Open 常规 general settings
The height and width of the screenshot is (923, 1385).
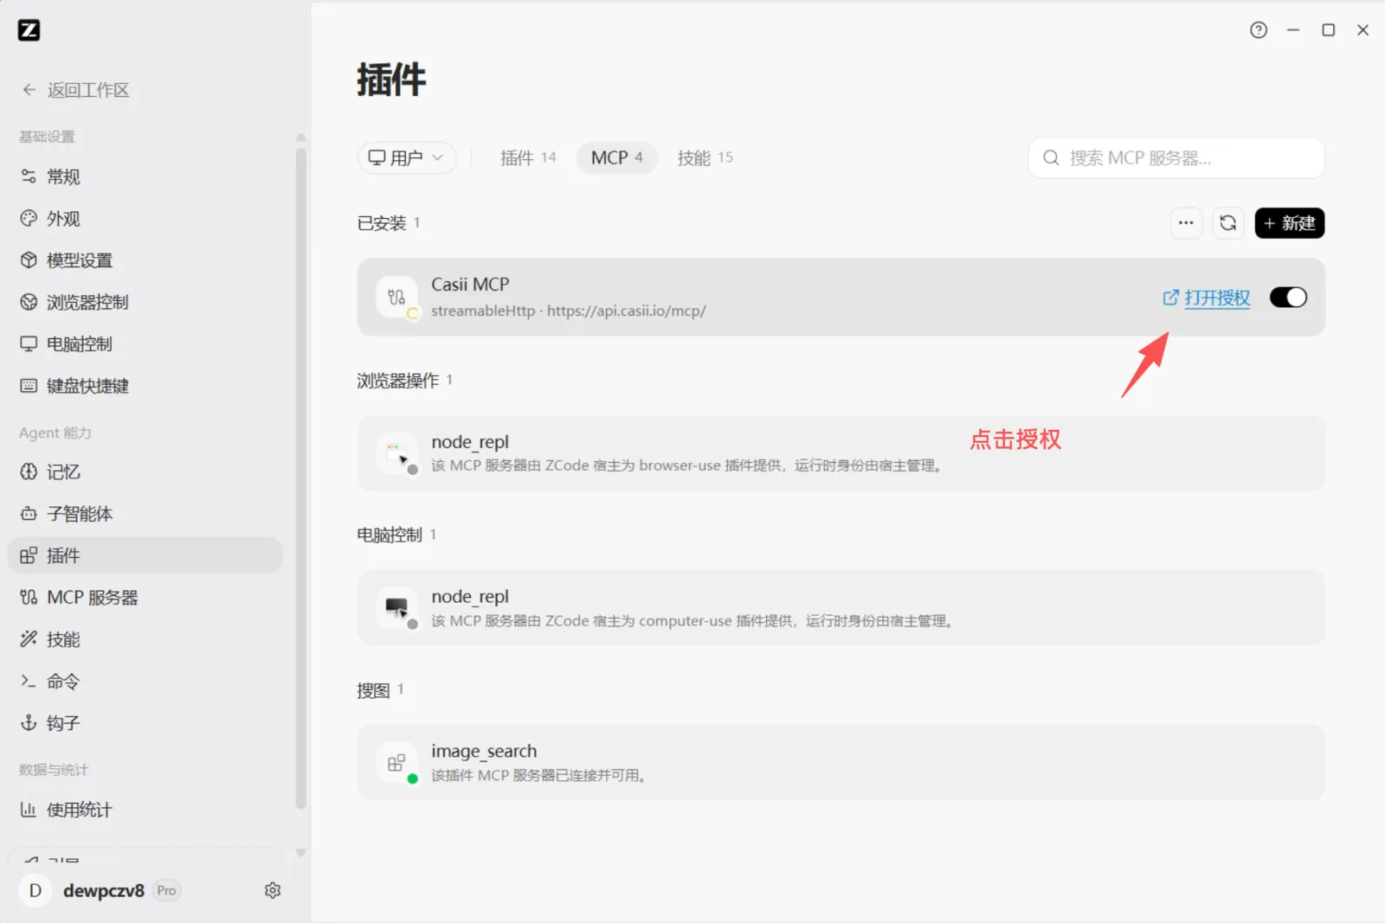[x=145, y=176]
